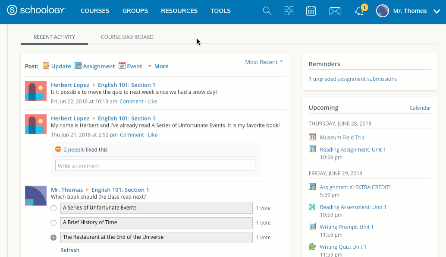Image resolution: width=446 pixels, height=257 pixels.
Task: Select A Brief History of Time option
Action: coord(53,223)
